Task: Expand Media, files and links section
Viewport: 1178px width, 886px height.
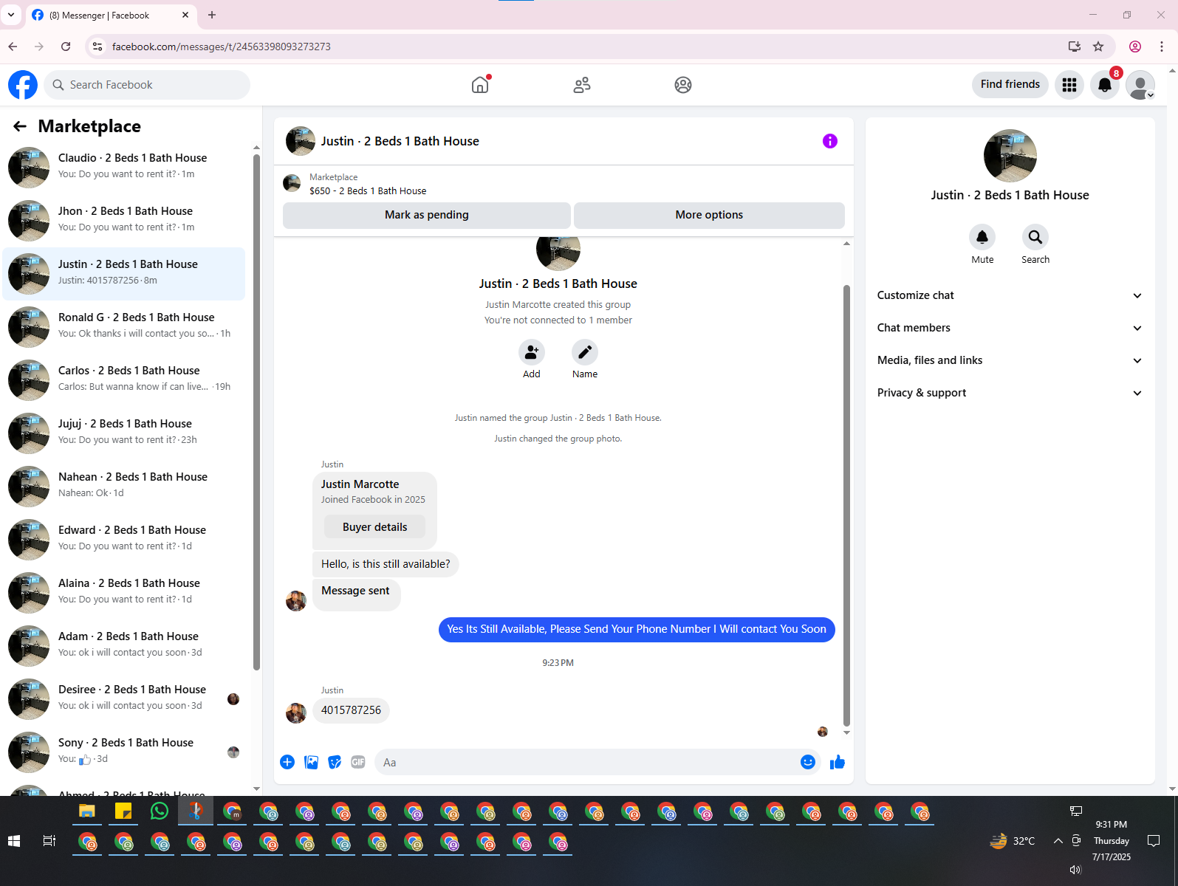Action: click(x=1010, y=360)
